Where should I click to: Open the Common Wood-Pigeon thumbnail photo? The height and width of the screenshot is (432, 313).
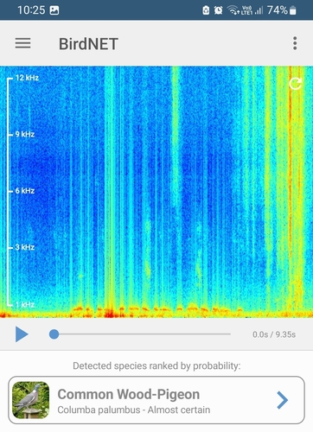tap(31, 400)
